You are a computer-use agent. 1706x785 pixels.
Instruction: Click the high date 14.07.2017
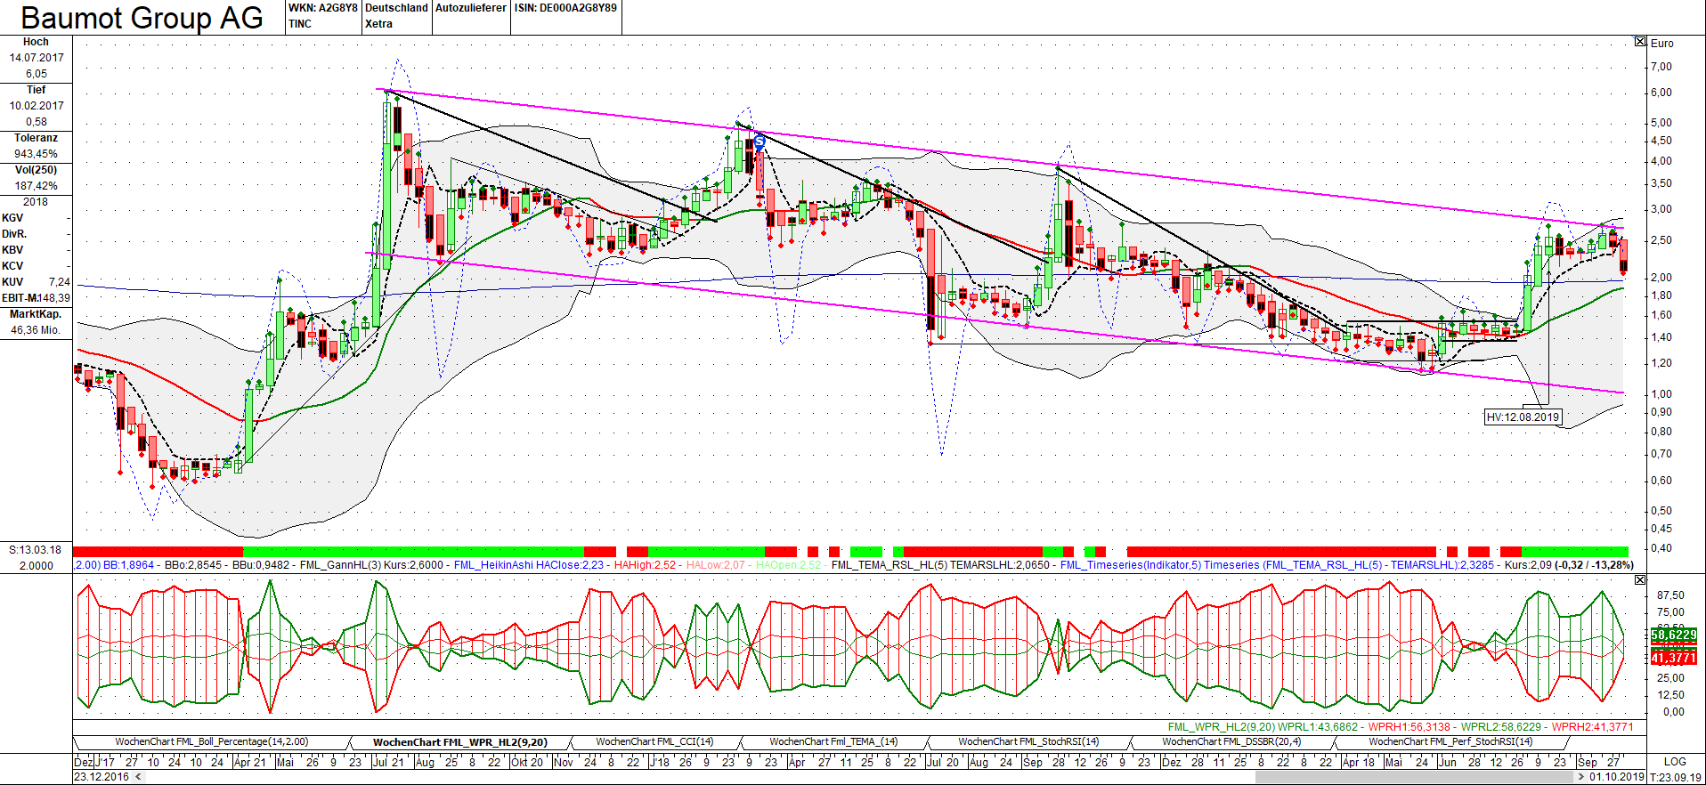pyautogui.click(x=37, y=58)
